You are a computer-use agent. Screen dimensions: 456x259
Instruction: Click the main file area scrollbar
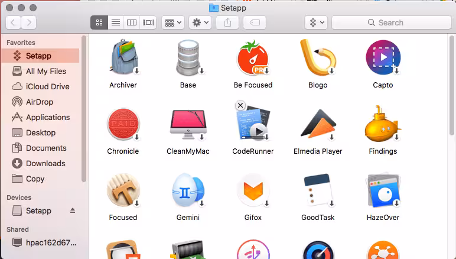[451, 86]
